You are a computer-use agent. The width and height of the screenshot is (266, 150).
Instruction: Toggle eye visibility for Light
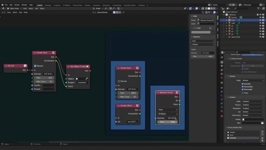point(260,23)
